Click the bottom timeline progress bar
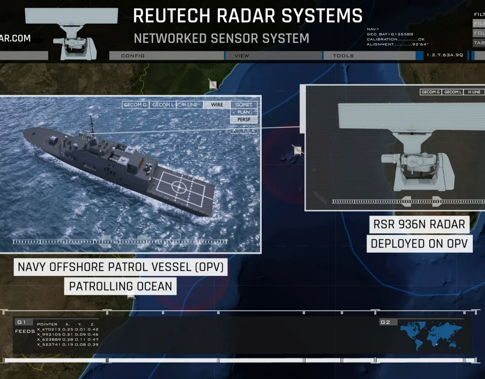 tap(241, 360)
